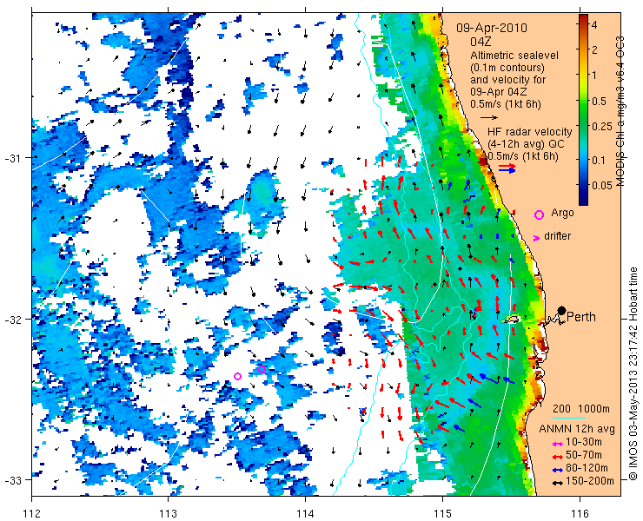This screenshot has height=521, width=643.
Task: Click the longitude axis label '113'
Action: click(169, 513)
